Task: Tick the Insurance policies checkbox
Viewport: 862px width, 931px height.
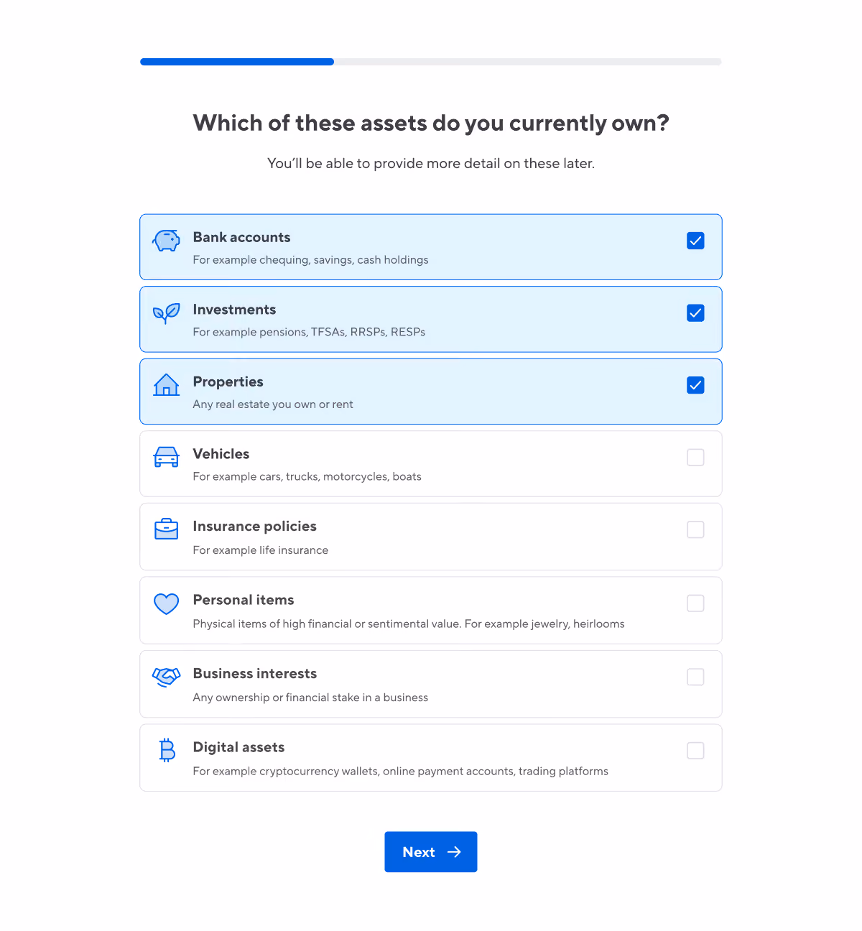Action: click(x=695, y=529)
